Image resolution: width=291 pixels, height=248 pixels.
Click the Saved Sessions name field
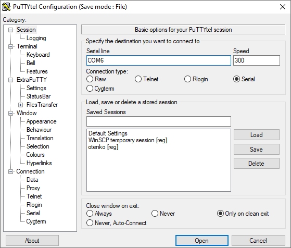159,121
